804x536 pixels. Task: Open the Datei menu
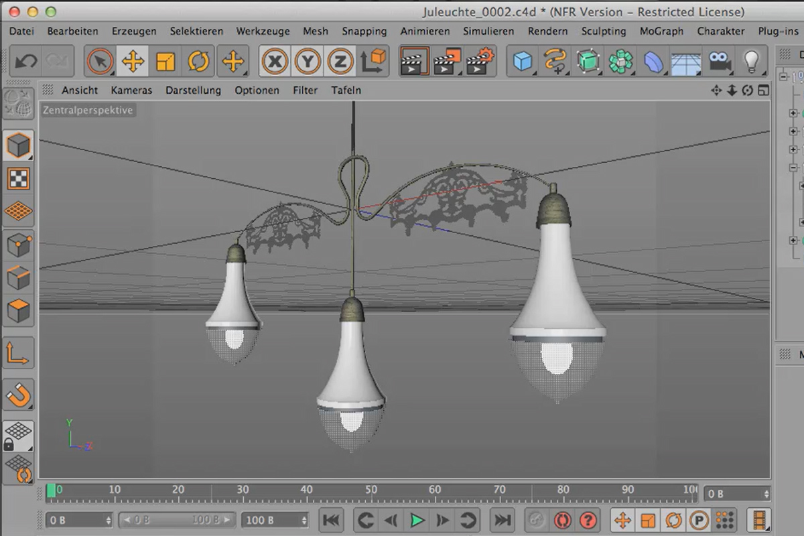coord(21,31)
